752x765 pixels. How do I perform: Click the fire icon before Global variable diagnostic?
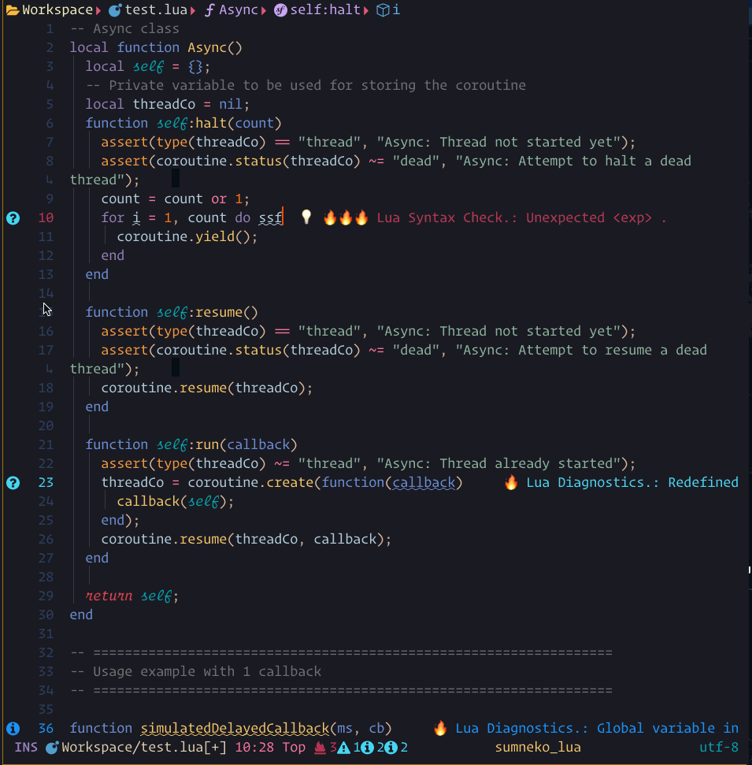click(x=440, y=729)
